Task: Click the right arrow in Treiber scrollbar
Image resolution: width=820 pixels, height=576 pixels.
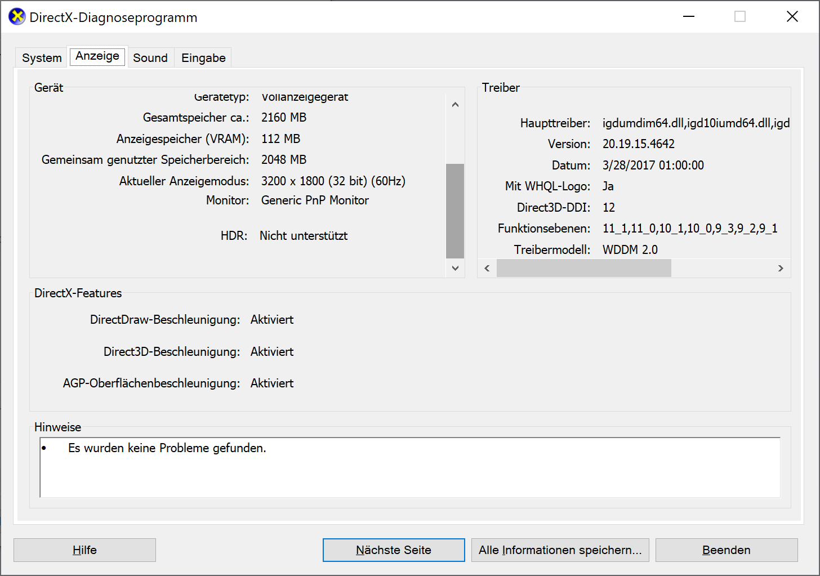Action: tap(781, 269)
